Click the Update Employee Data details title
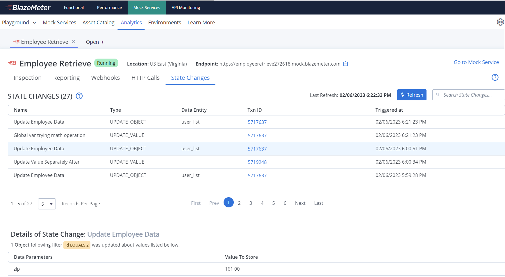The image size is (505, 277). [x=123, y=234]
